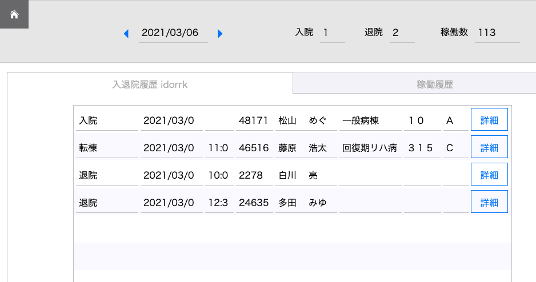Switch to the 稼働履歴 tab
The image size is (536, 282).
click(x=414, y=83)
